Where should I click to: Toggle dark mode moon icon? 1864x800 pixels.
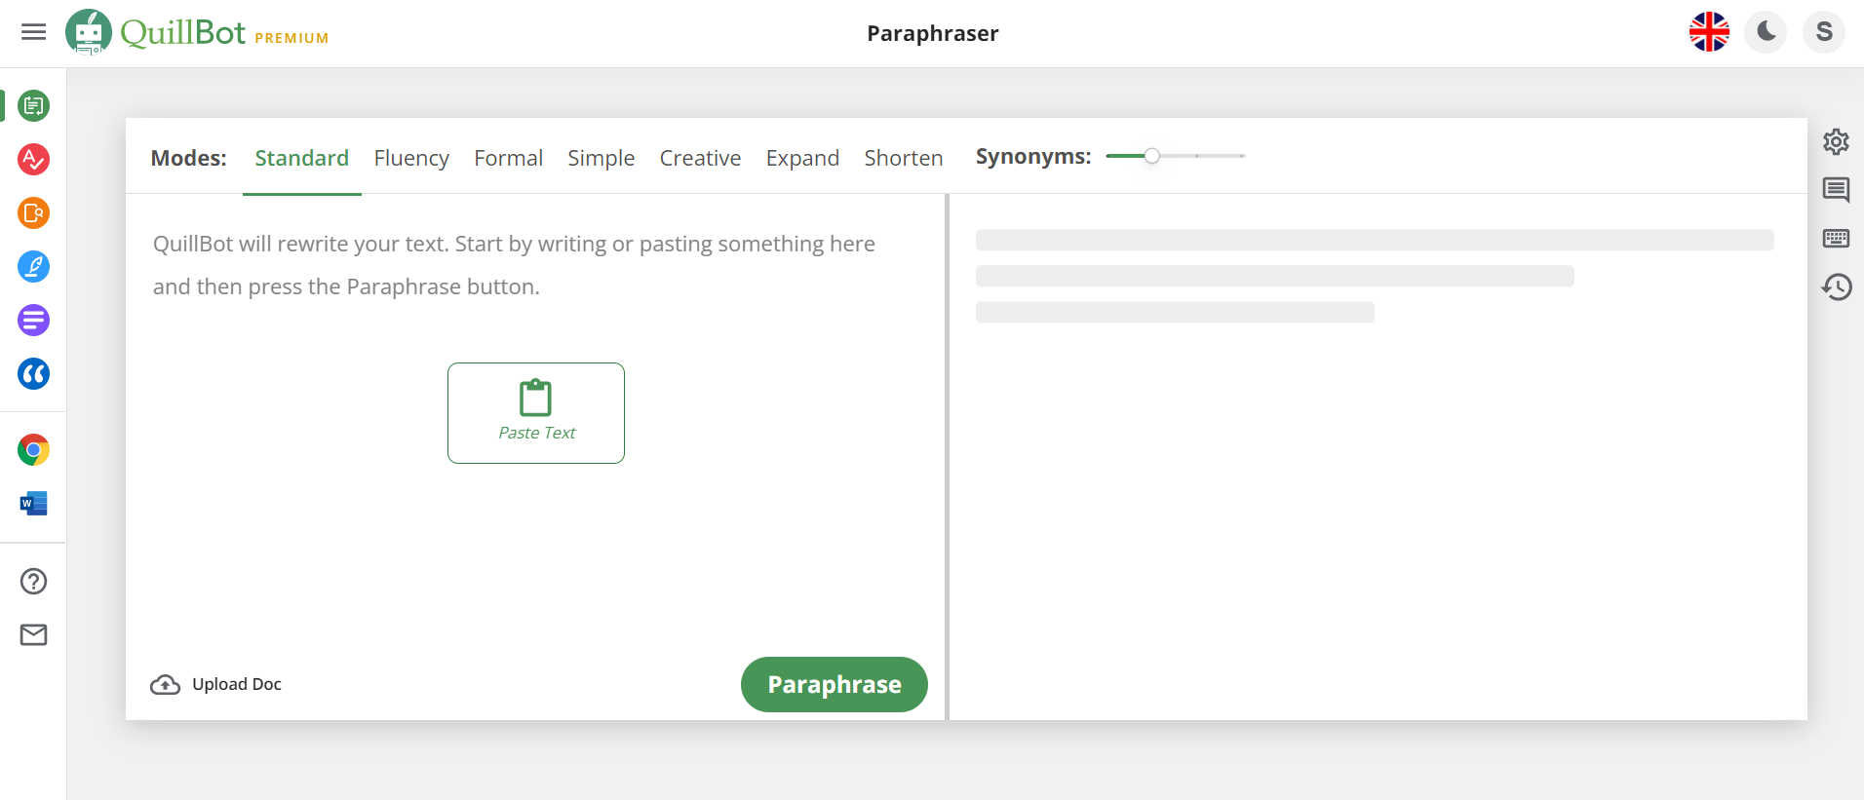point(1766,32)
